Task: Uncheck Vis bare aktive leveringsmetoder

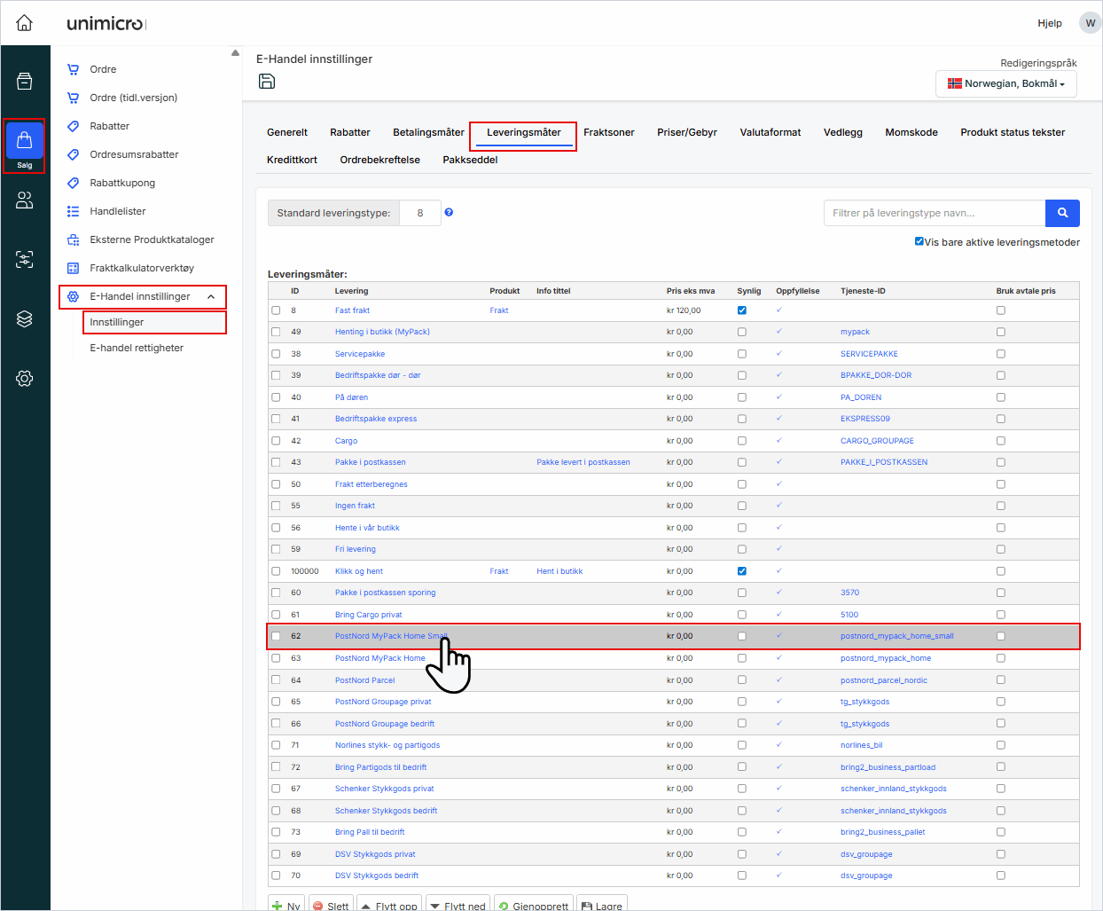Action: (919, 241)
